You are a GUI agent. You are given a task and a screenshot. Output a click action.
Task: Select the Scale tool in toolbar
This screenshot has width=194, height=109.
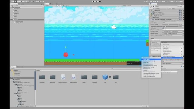22,2
